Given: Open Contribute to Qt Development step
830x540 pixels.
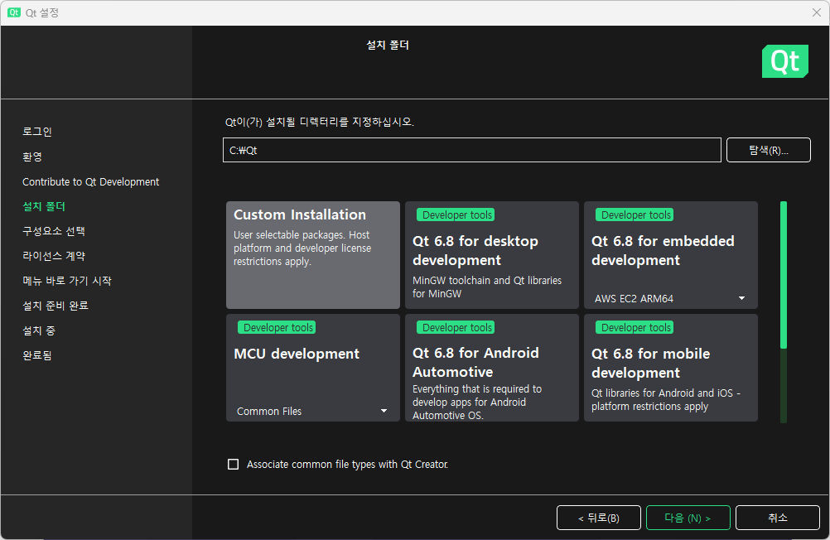Looking at the screenshot, I should tap(90, 181).
